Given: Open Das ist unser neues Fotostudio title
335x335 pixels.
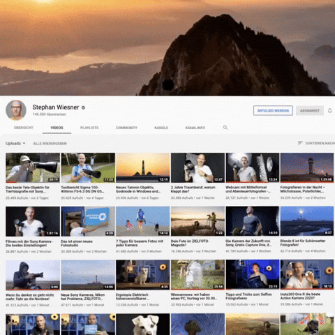Looking at the screenshot, I should coord(77,243).
